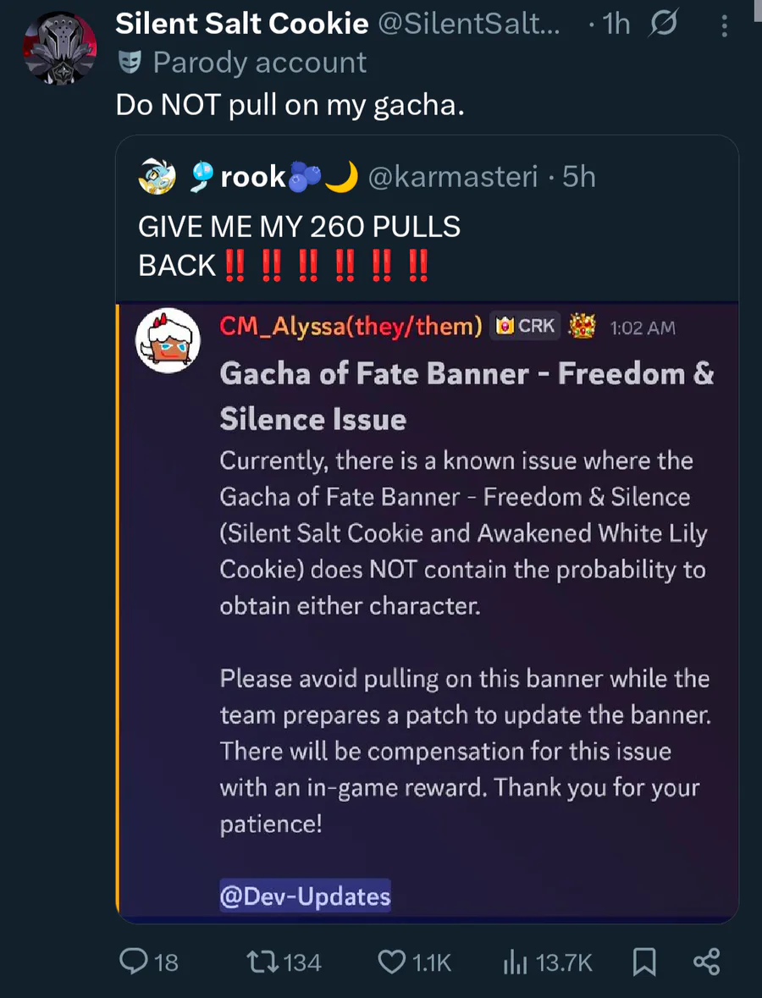Open Silent Salt Cookie's profile picture

(59, 48)
